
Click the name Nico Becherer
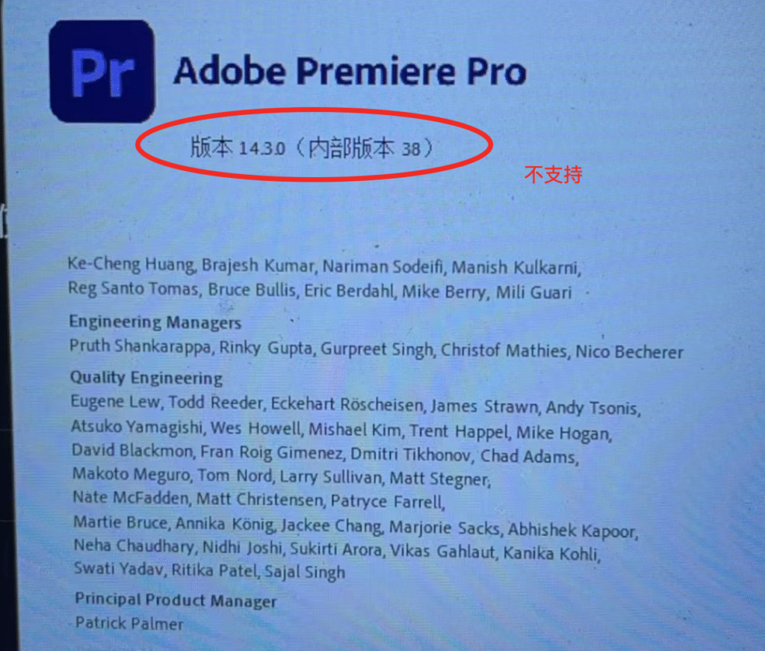point(629,352)
